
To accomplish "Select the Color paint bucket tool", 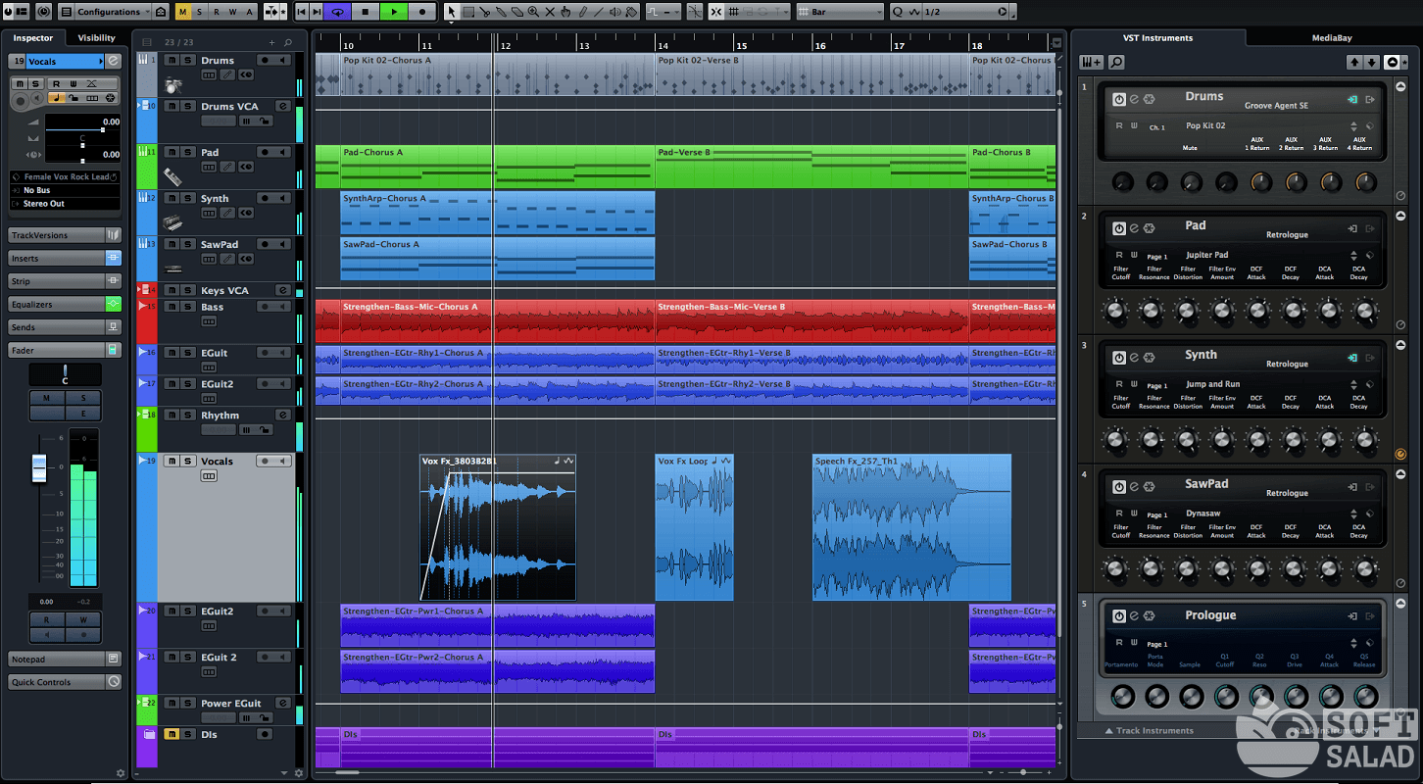I will pyautogui.click(x=631, y=12).
